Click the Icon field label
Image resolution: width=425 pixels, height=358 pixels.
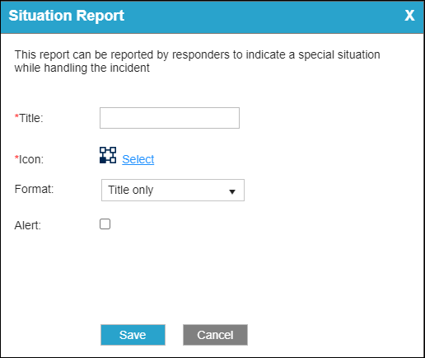[x=31, y=159]
